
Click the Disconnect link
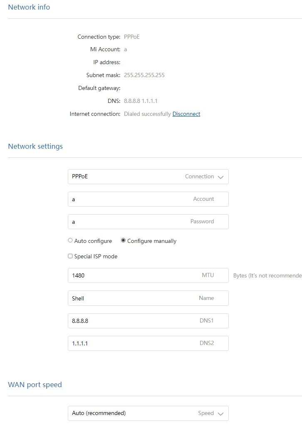(x=186, y=114)
